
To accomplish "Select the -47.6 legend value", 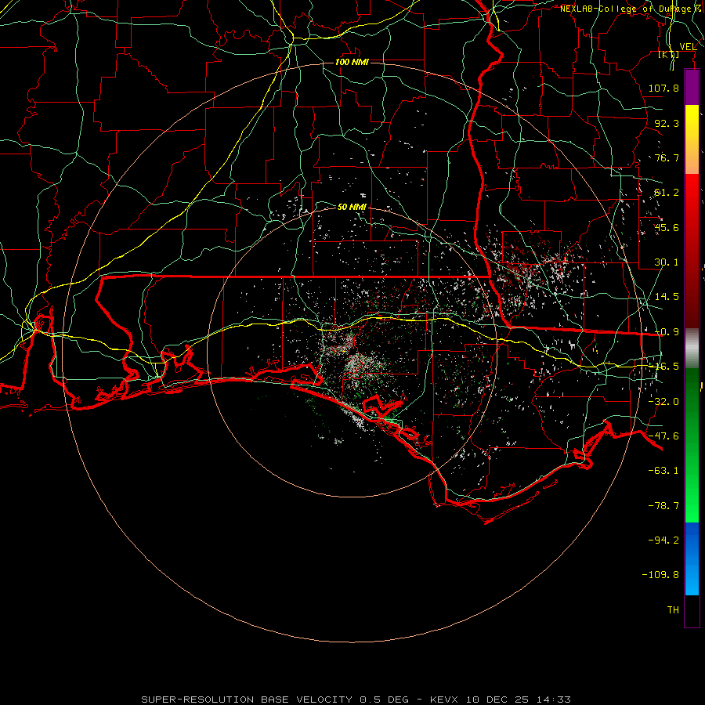I will 663,436.
